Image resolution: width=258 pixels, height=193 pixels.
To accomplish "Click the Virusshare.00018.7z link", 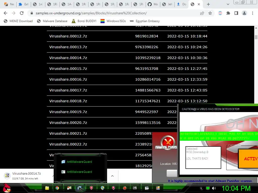I will pos(68,101).
